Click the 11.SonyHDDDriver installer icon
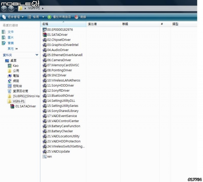This screenshot has height=182, width=203. [x=44, y=85]
